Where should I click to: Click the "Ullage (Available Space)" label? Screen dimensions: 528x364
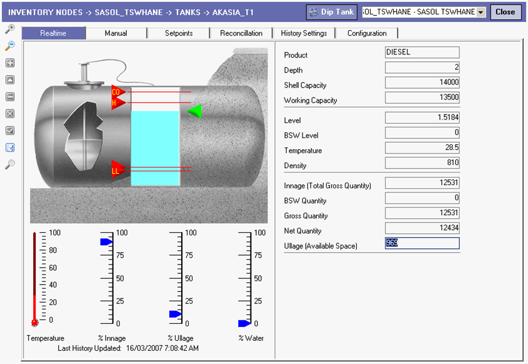pos(321,246)
